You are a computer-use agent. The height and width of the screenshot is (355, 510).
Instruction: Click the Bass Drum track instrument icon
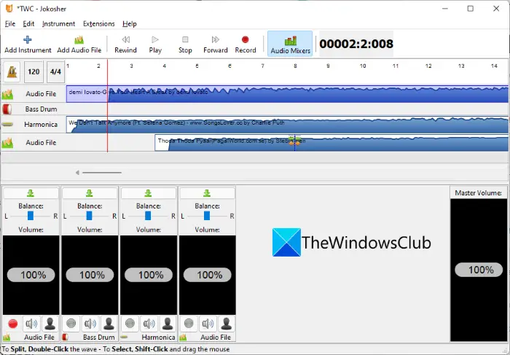pyautogui.click(x=7, y=109)
